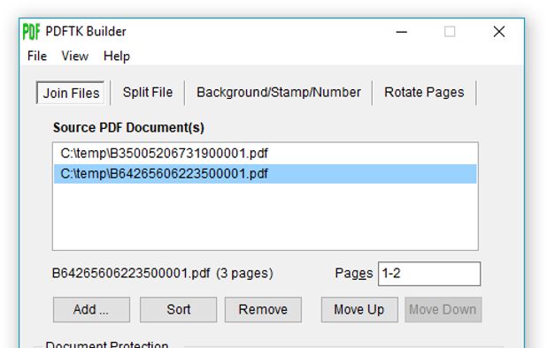This screenshot has height=348, width=547.
Task: Click the '(3 pages)' file info text
Action: (244, 274)
